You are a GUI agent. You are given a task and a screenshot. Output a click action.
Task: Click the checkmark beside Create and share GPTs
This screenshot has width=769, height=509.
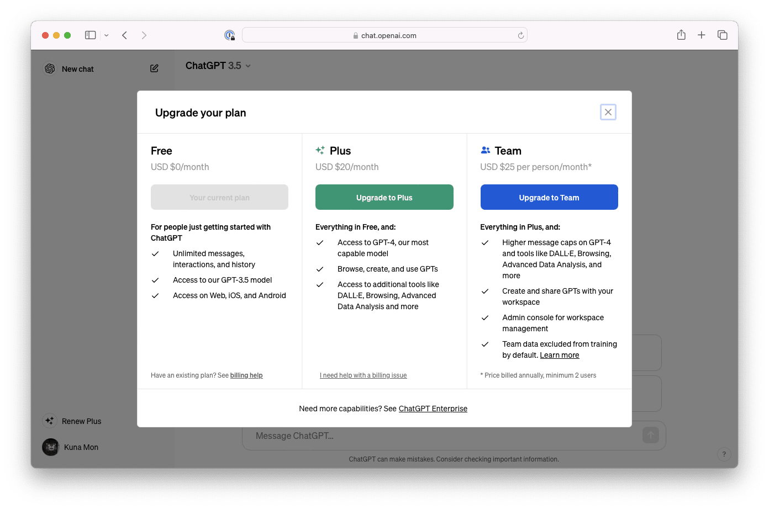[x=485, y=291]
